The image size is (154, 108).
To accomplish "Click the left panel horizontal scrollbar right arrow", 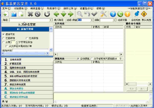I will [x=47, y=53].
